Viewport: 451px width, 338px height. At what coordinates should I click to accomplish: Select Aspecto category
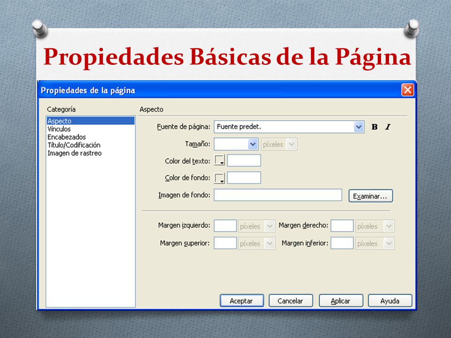tap(90, 121)
